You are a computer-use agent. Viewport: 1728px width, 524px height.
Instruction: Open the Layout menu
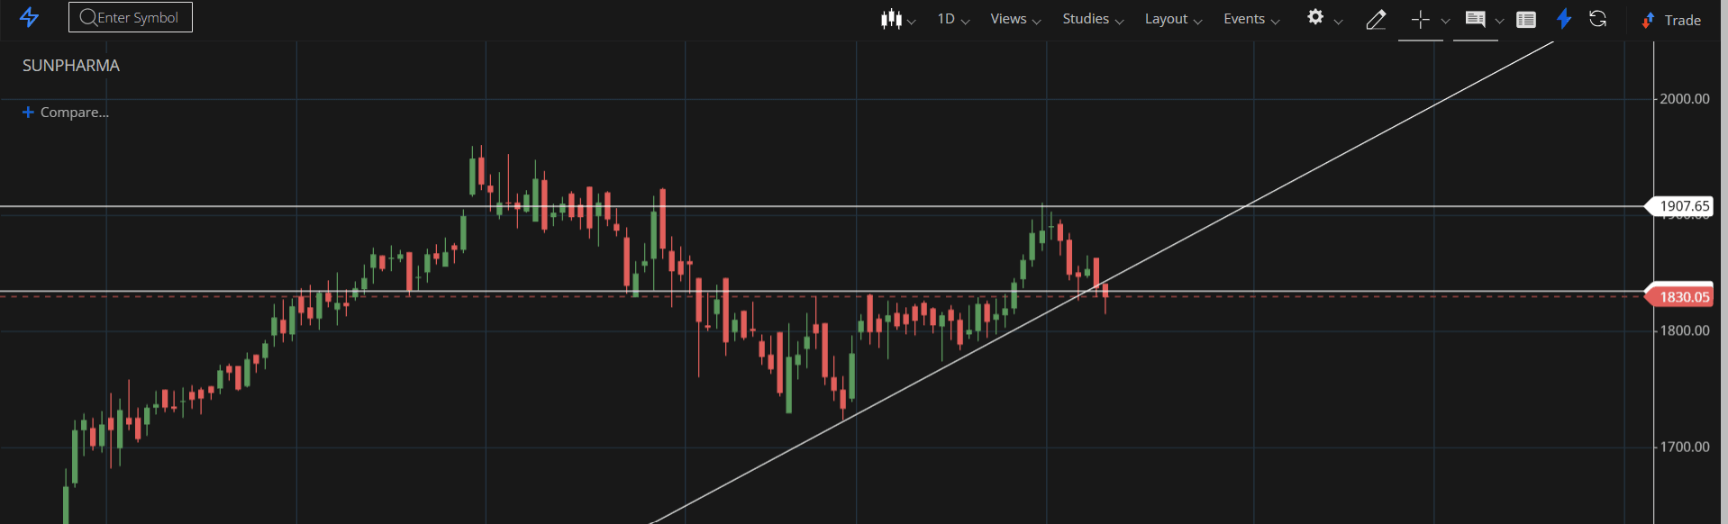tap(1173, 19)
